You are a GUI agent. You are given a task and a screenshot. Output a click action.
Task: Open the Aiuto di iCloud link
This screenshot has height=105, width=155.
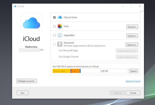133,81
